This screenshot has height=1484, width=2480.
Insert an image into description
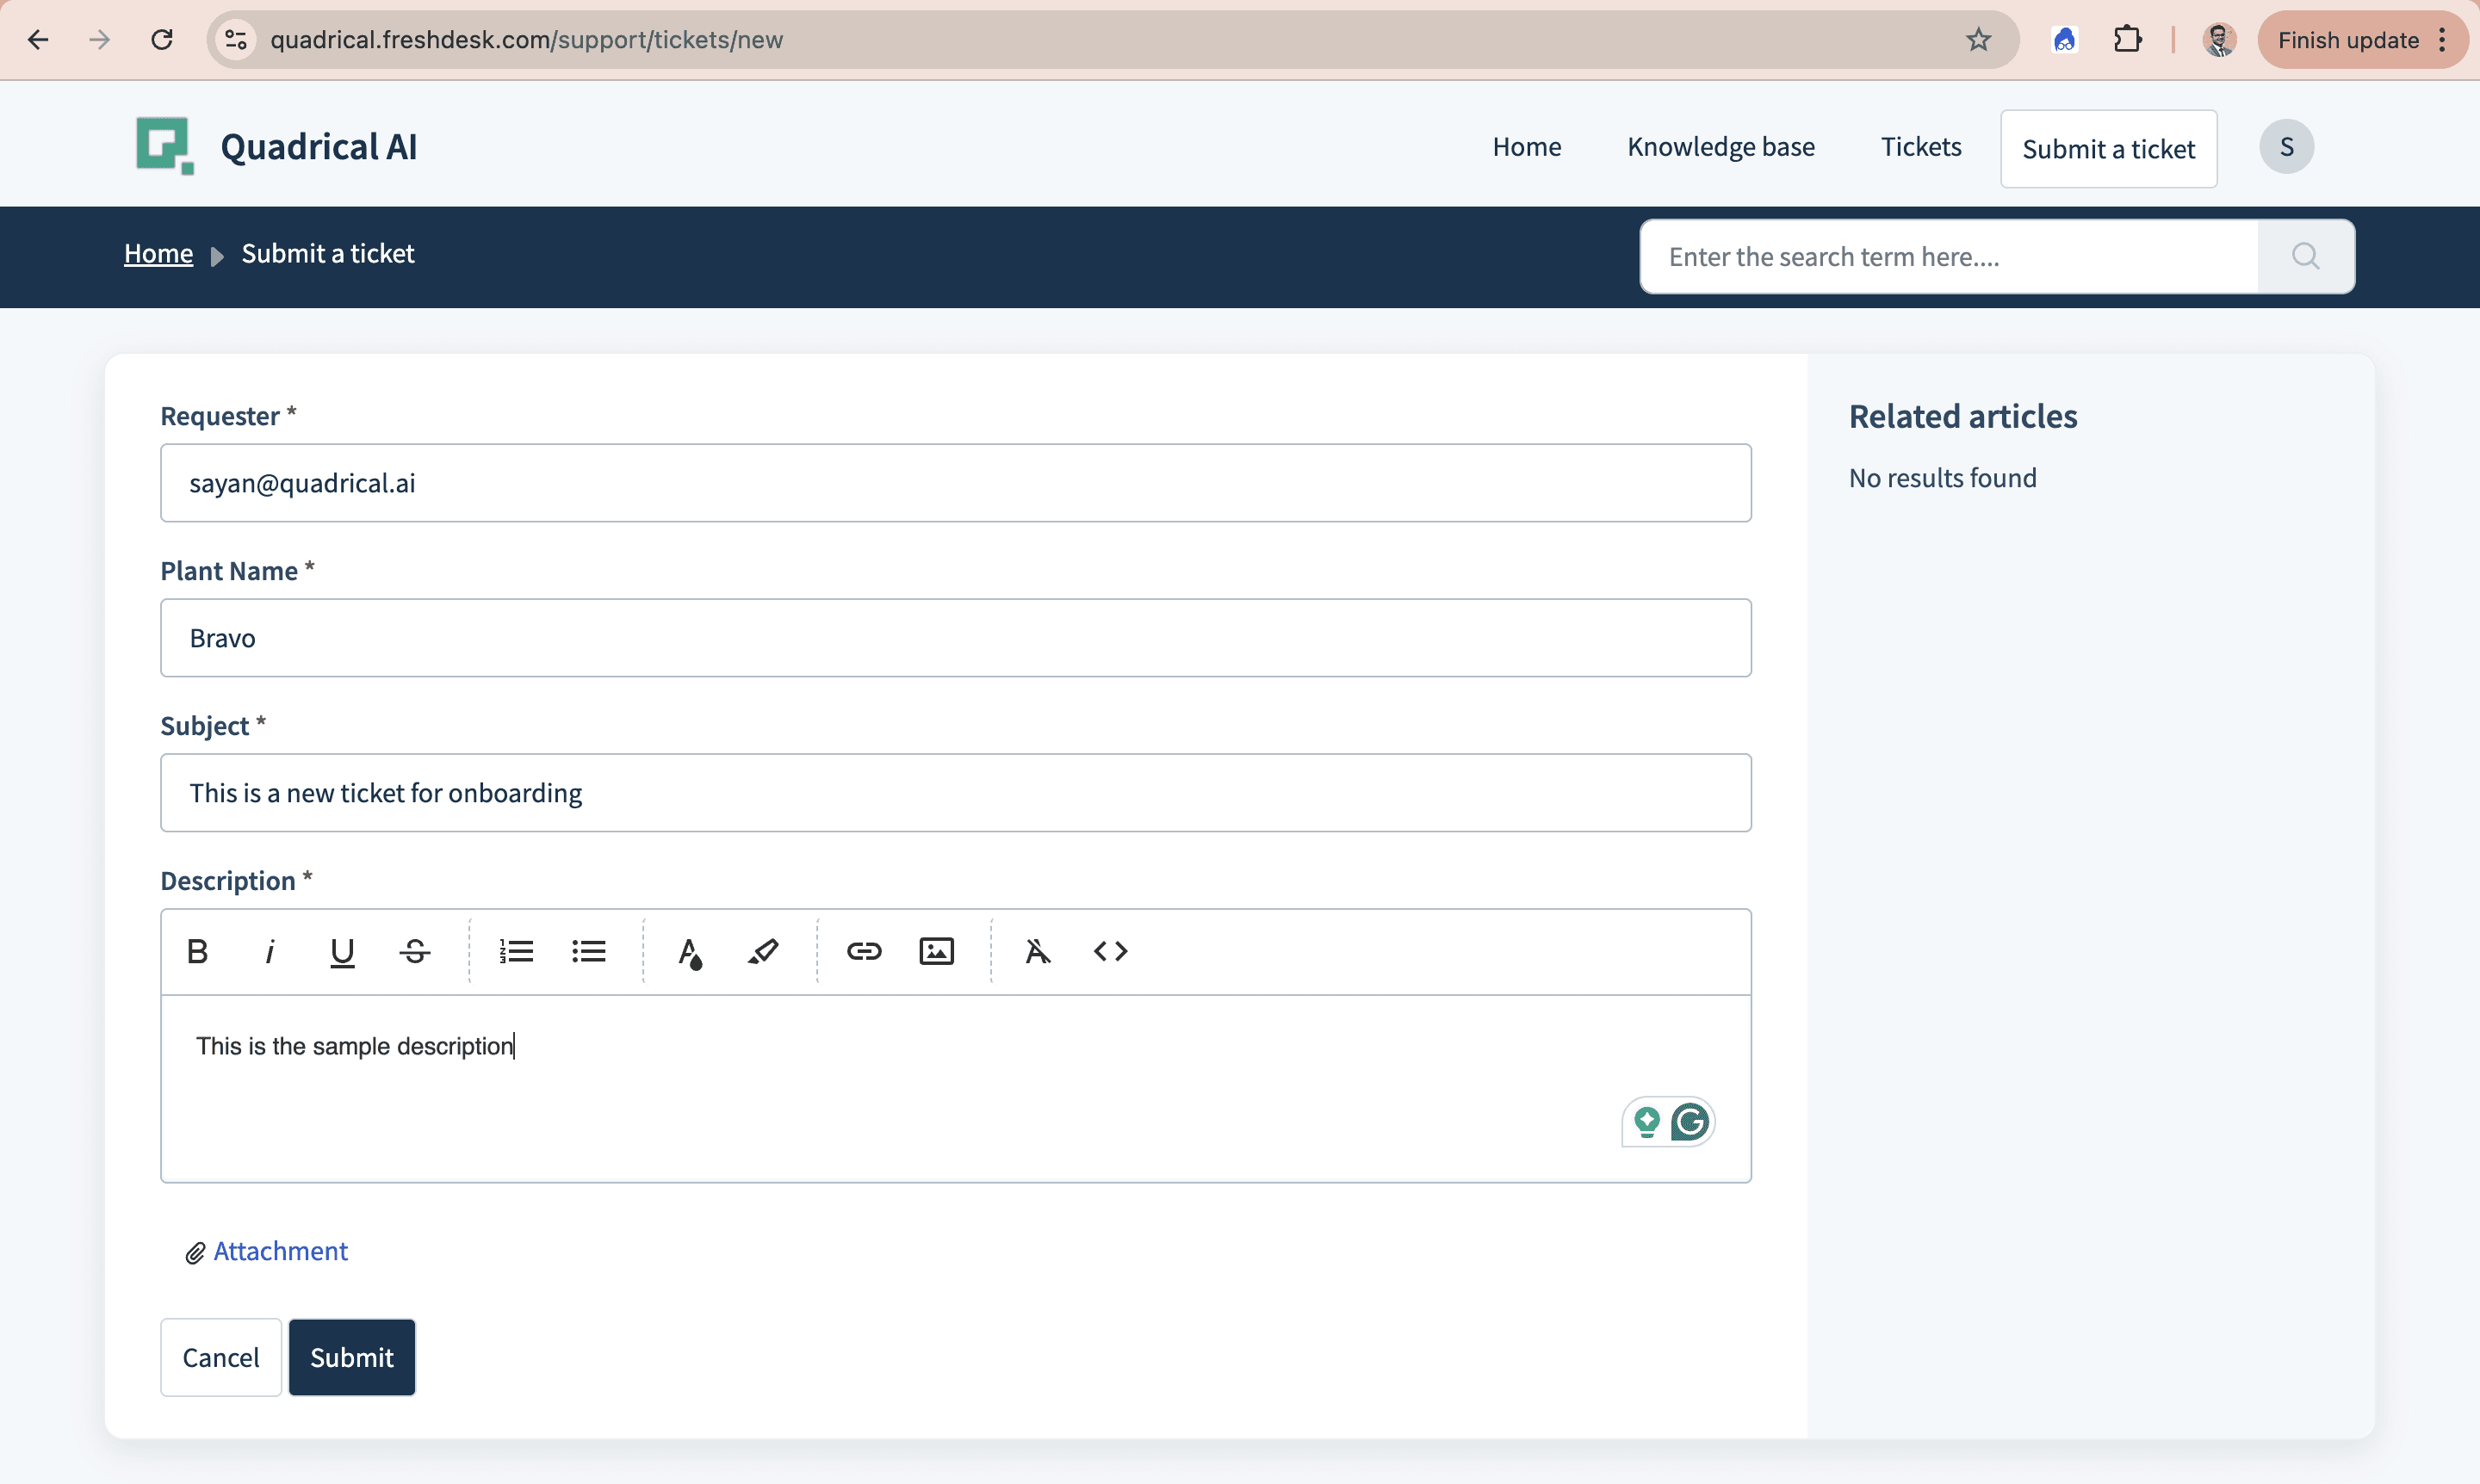936,951
